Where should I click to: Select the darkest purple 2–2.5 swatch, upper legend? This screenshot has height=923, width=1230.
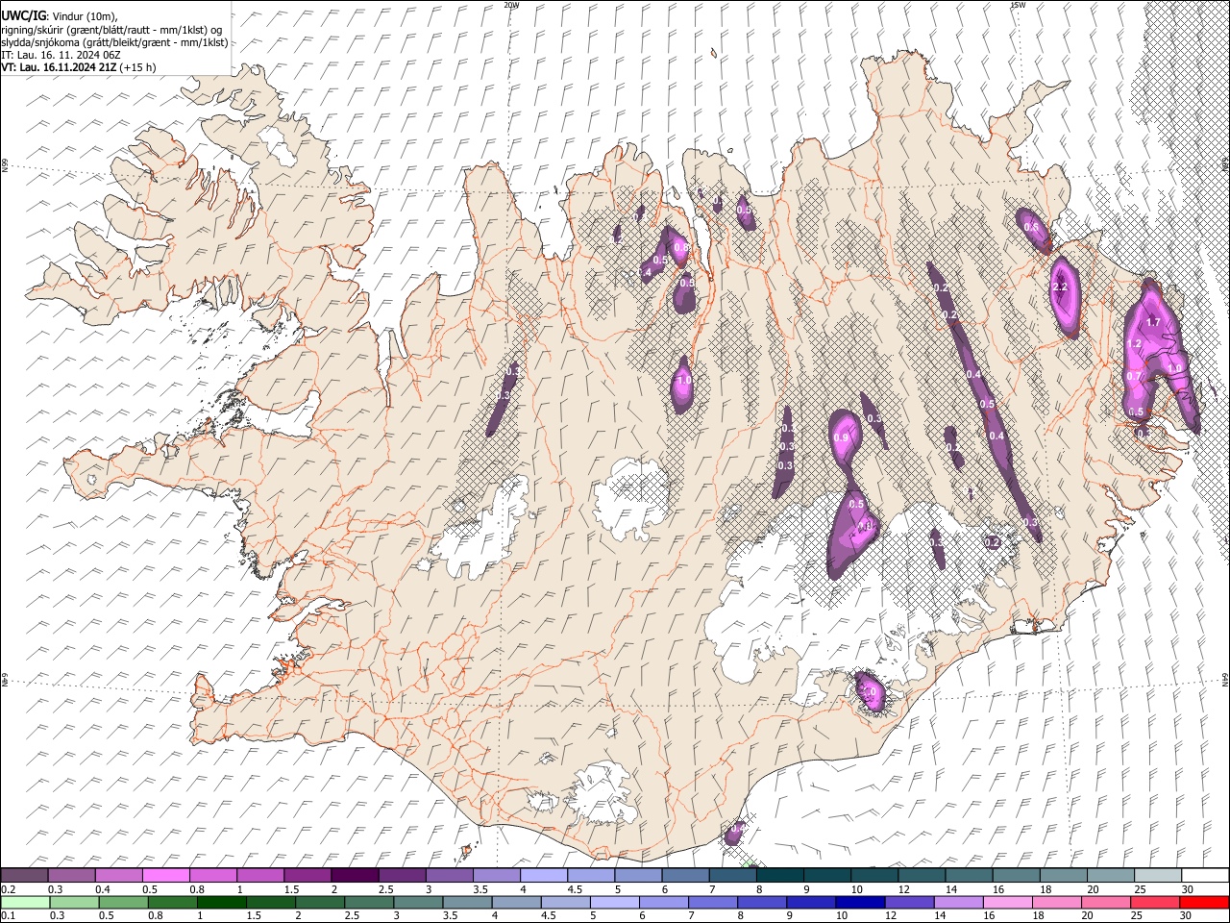(355, 875)
